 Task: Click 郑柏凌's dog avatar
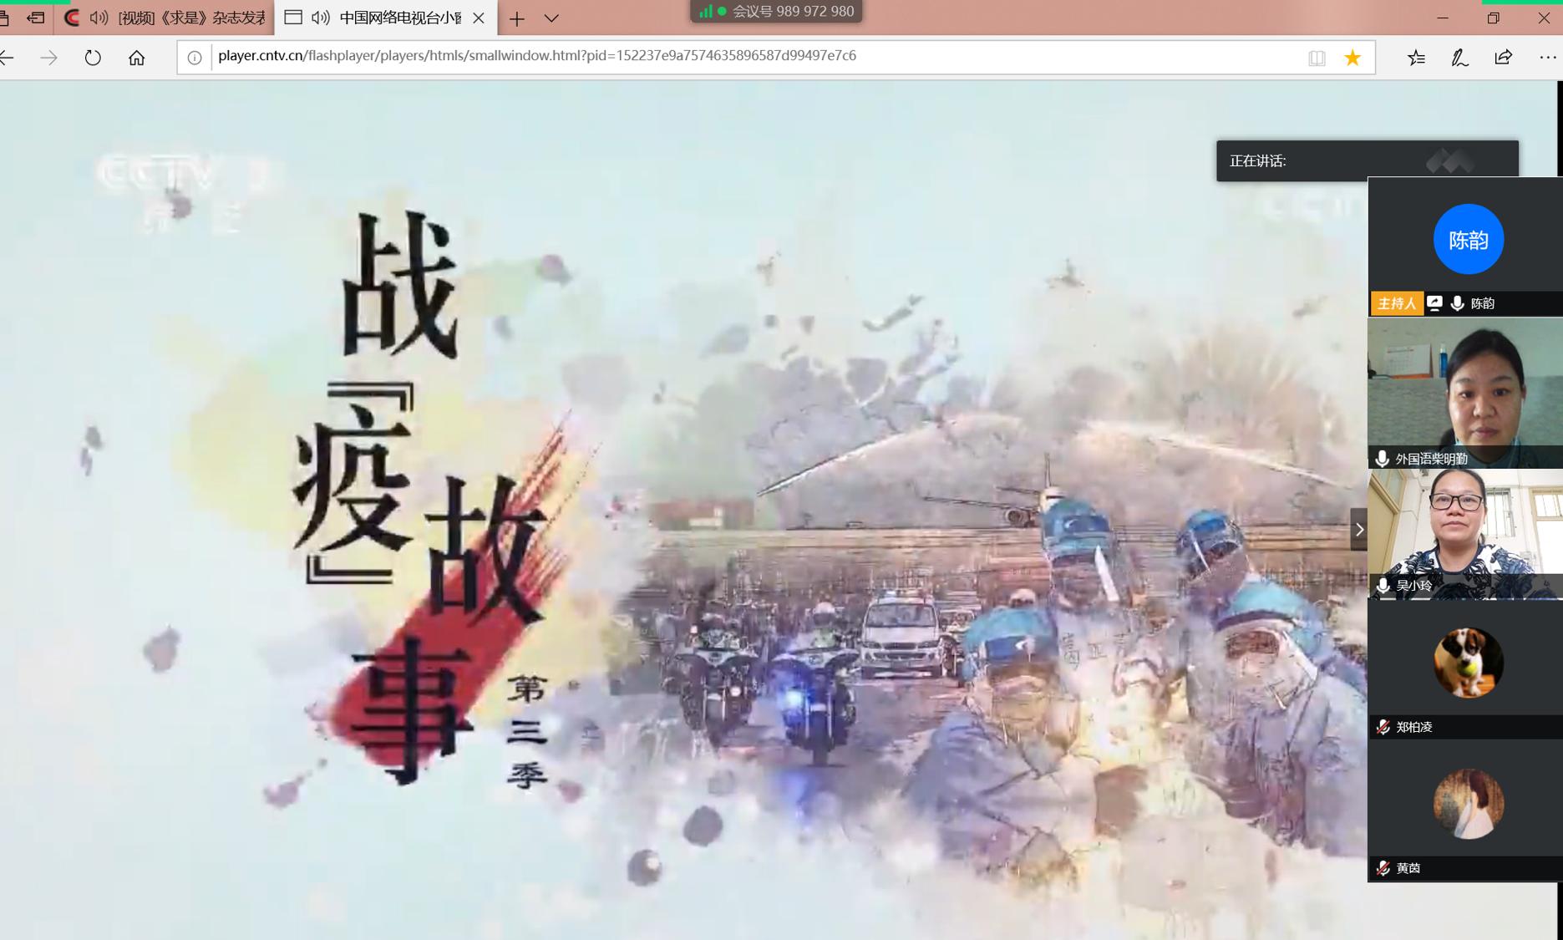point(1468,663)
